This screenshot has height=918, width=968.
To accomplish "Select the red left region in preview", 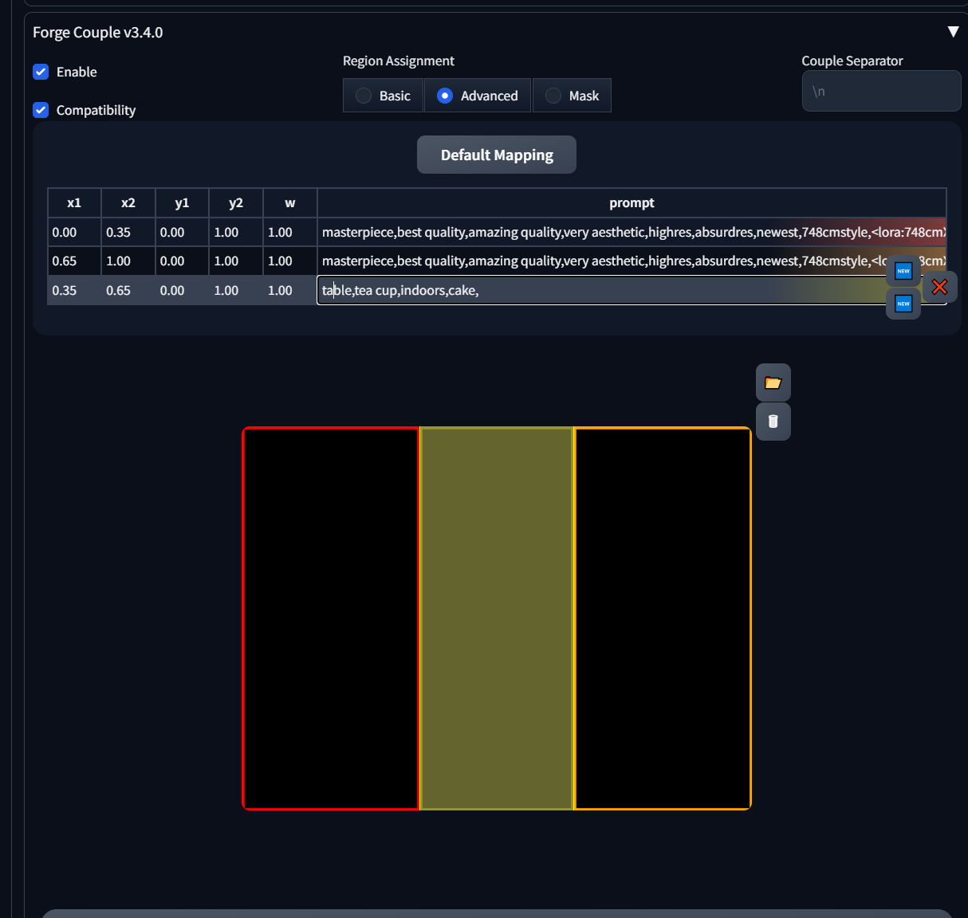I will coord(331,618).
